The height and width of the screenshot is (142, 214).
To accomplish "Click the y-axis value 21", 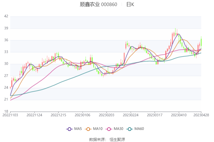I will (x=6, y=99).
